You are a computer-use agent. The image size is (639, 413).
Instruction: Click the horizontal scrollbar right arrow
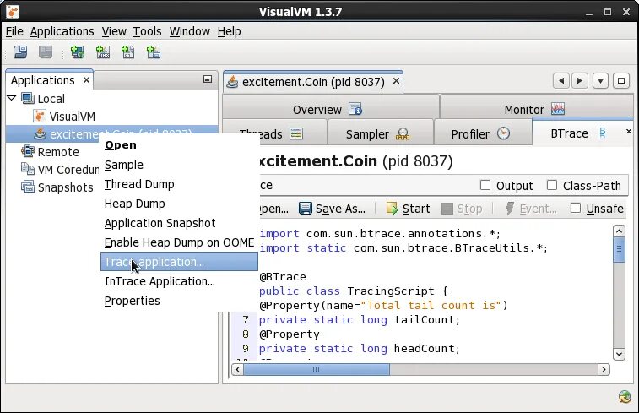coord(604,369)
